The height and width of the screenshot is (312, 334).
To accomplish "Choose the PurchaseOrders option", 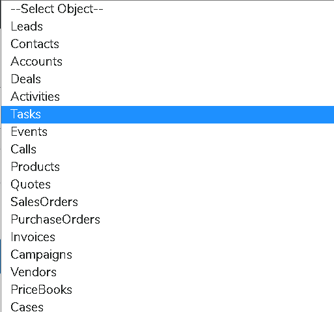I will tap(167, 220).
